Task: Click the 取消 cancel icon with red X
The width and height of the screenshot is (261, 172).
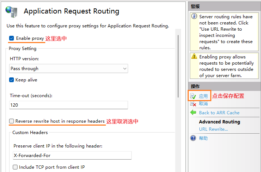Action: pos(193,104)
